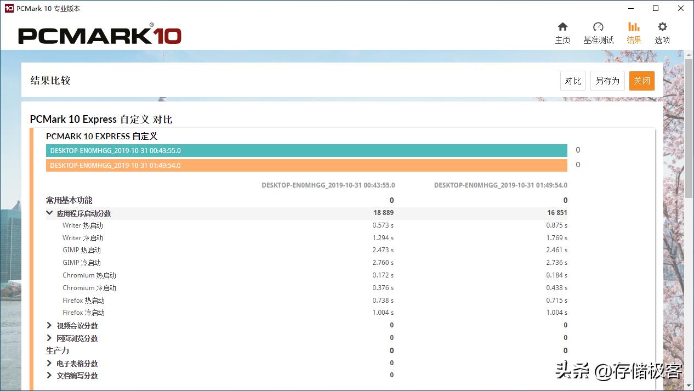Click the Writer 冷启动 row label

click(x=83, y=238)
